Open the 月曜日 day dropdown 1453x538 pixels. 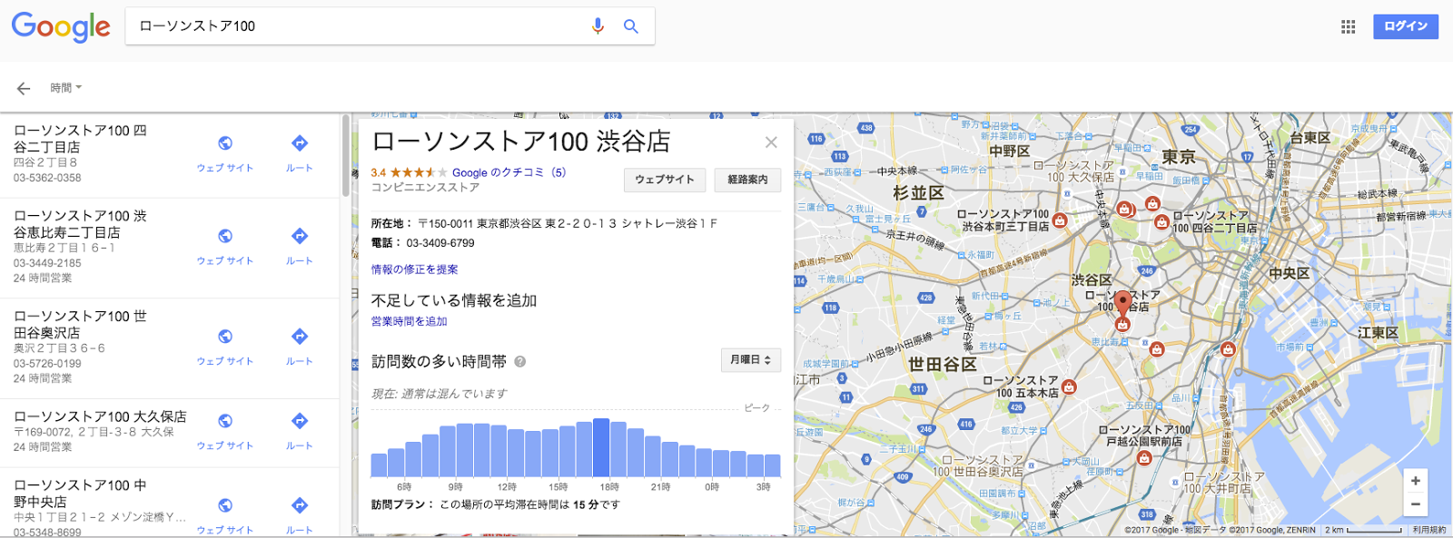[x=751, y=360]
